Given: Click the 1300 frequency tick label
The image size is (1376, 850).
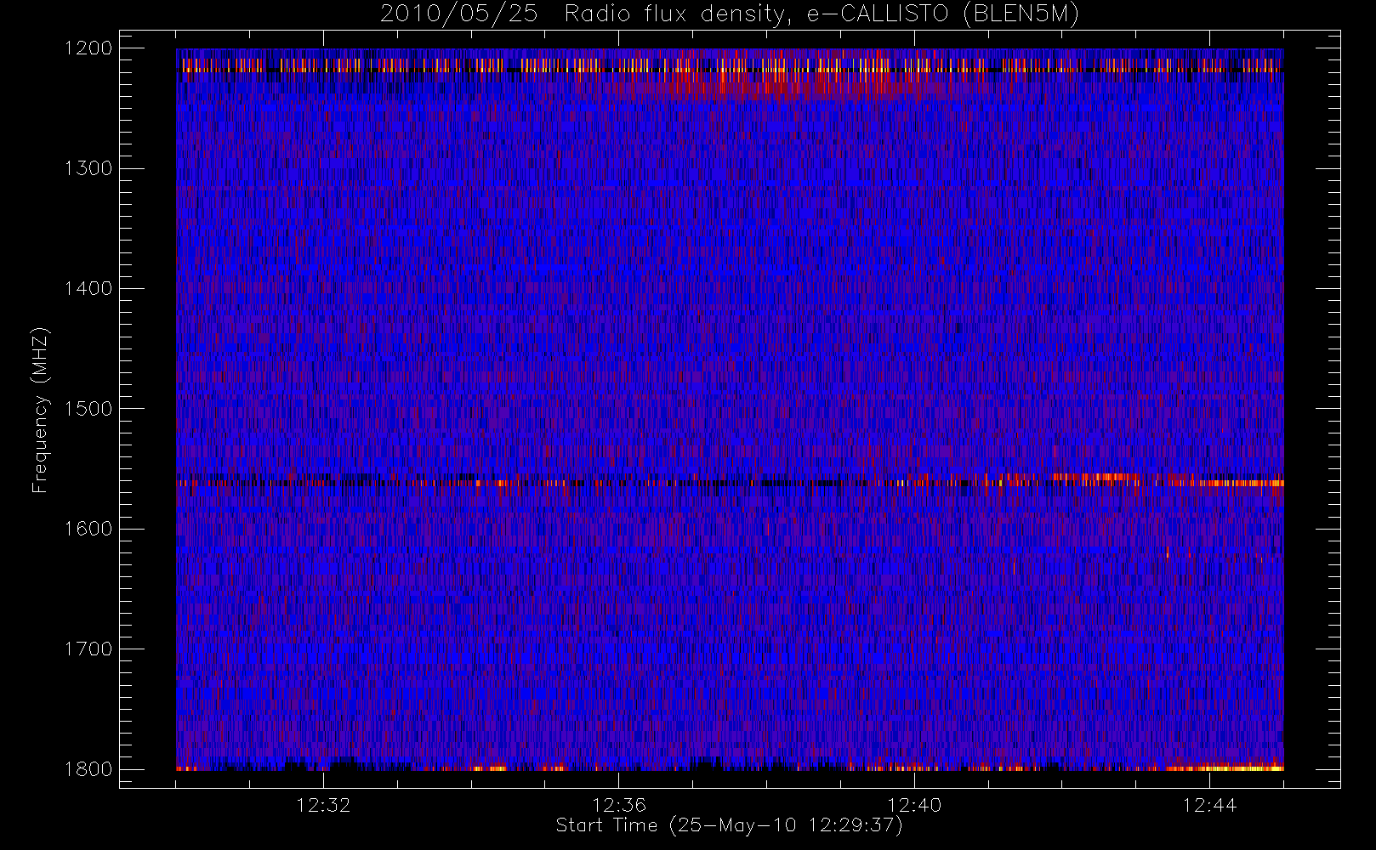Looking at the screenshot, I should (x=89, y=168).
